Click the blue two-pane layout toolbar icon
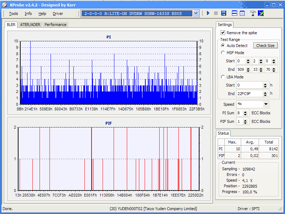 click(234, 13)
